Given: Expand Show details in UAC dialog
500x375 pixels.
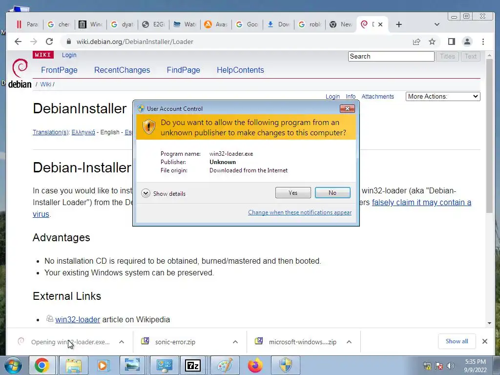Looking at the screenshot, I should click(163, 193).
